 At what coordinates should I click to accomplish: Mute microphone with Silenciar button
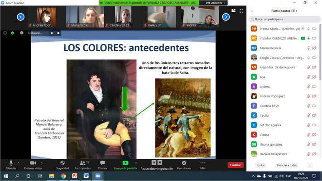(x=11, y=165)
